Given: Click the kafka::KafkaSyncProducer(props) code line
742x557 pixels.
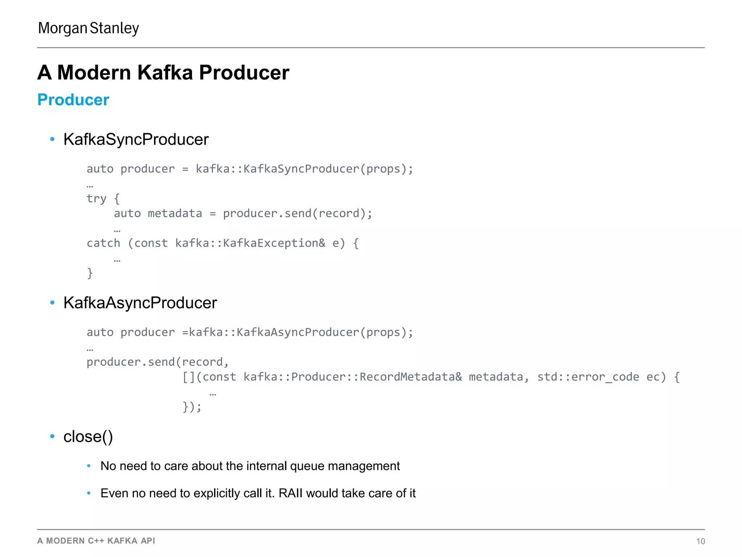Looking at the screenshot, I should (250, 169).
